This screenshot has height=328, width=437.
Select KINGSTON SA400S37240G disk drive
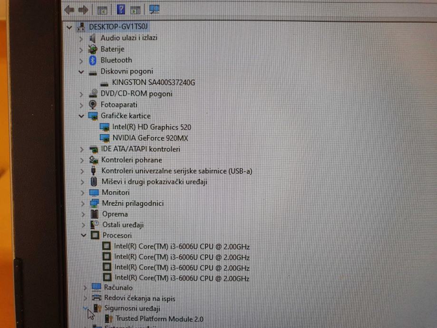pyautogui.click(x=153, y=83)
